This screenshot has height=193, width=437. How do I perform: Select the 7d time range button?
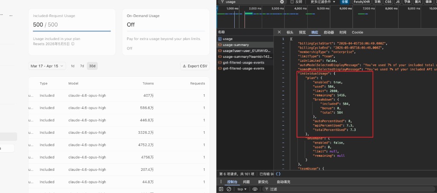click(x=82, y=66)
